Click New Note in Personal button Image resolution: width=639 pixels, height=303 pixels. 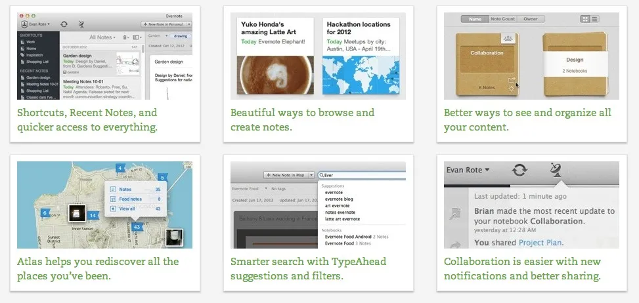pos(163,24)
